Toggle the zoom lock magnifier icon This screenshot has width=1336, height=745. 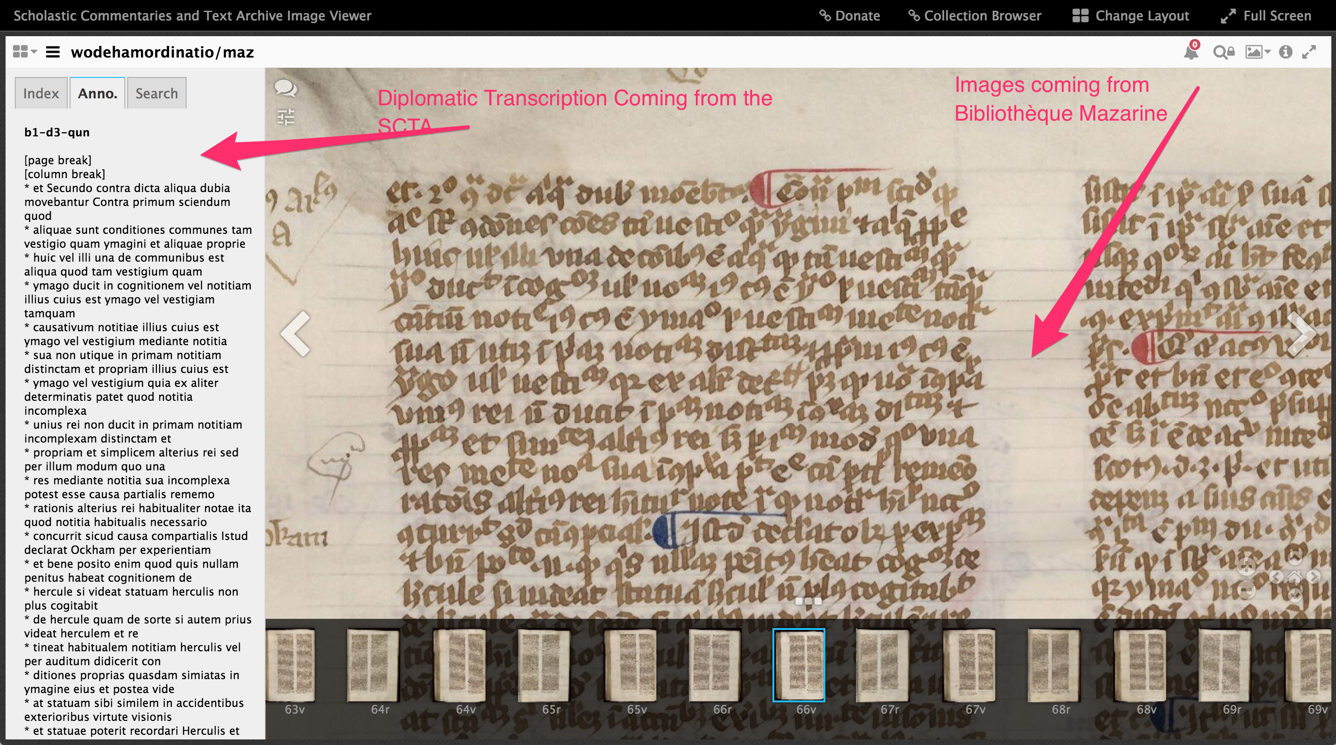pyautogui.click(x=1224, y=52)
